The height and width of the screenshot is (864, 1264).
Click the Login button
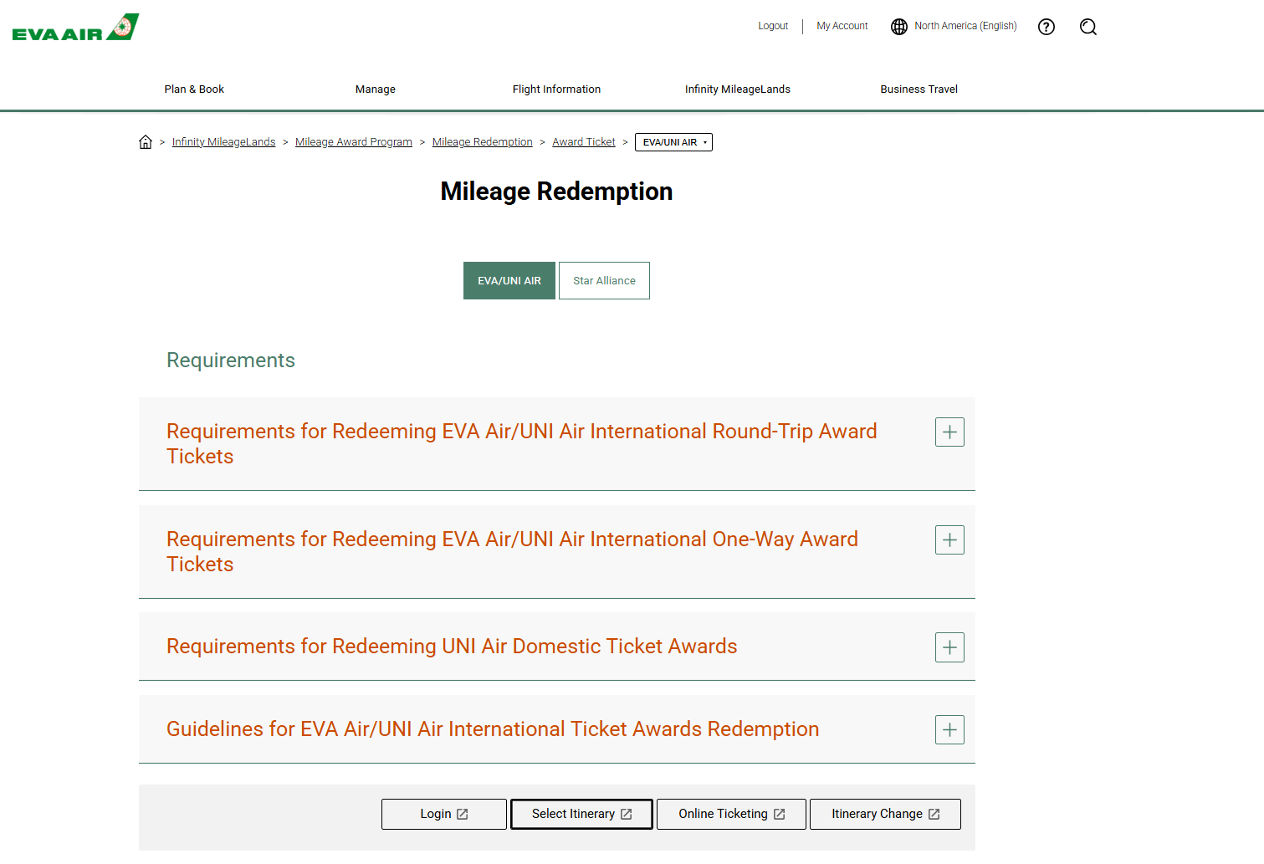coord(444,815)
